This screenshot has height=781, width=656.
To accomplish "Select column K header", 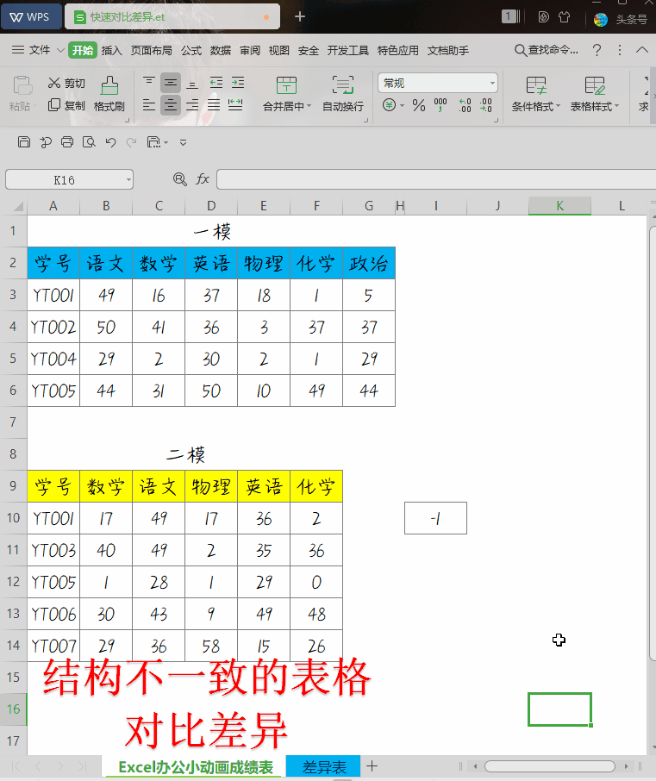I will (x=559, y=206).
